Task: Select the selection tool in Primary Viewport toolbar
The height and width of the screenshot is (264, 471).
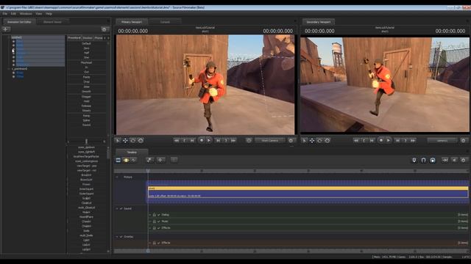Action: pos(118,140)
